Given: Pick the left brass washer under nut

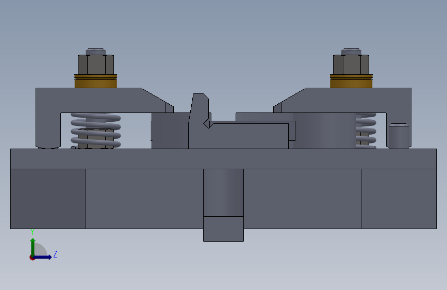Looking at the screenshot, I should coord(96,81).
